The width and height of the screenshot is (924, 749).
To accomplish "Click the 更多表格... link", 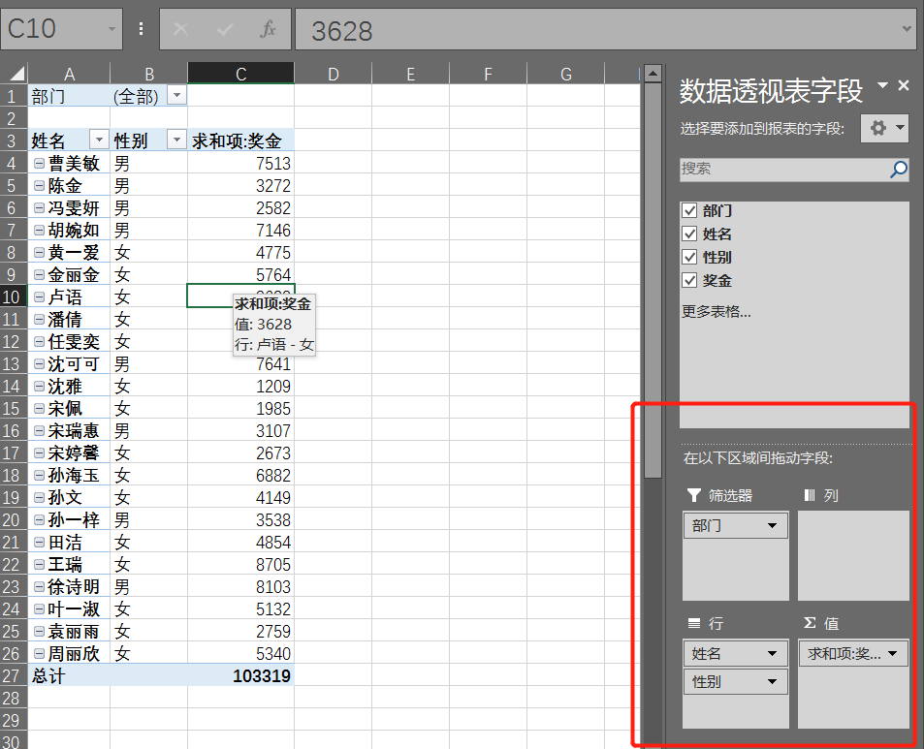I will (716, 312).
